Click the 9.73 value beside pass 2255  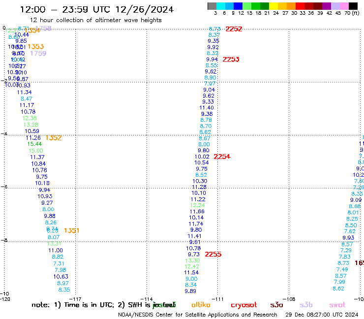[194, 254]
